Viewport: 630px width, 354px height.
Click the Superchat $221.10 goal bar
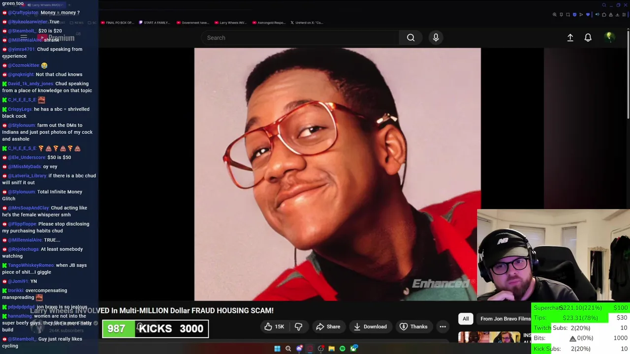pos(581,308)
